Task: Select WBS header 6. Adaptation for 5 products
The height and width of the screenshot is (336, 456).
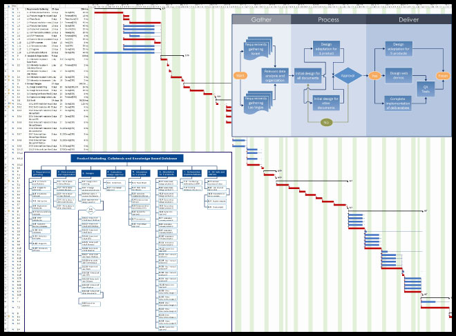Action: coord(167,173)
